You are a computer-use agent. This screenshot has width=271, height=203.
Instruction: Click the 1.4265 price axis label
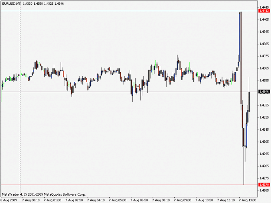pyautogui.click(x=264, y=190)
